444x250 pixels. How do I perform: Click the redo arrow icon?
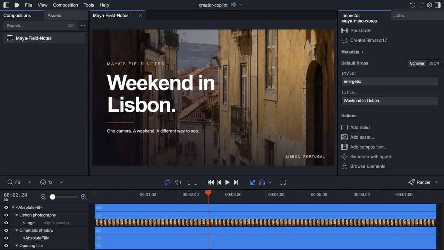click(421, 5)
